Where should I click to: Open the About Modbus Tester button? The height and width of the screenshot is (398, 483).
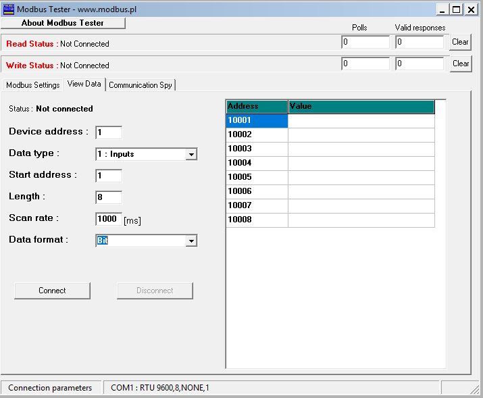pyautogui.click(x=63, y=23)
